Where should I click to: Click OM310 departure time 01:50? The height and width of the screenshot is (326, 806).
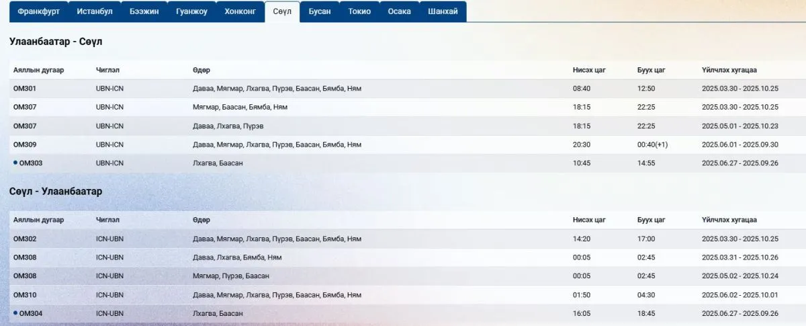tap(582, 295)
